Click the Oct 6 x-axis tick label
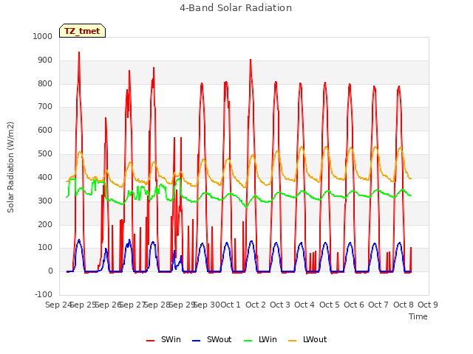 pos(354,305)
